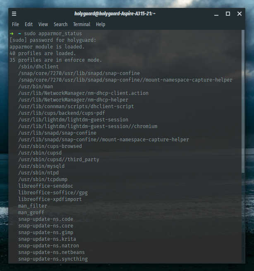Viewport: 254px width, 271px height.
Task: Click '/usr/lib/lightdm/lightdm-guest-session' line without chromium
Action: click(x=73, y=120)
